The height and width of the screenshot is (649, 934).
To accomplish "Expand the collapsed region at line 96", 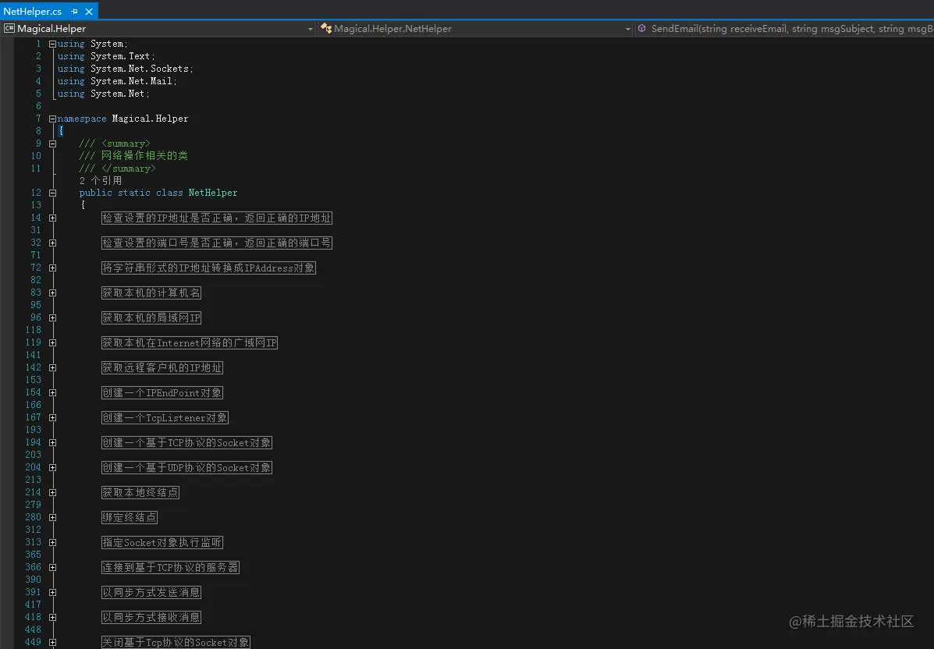I will 52,318.
